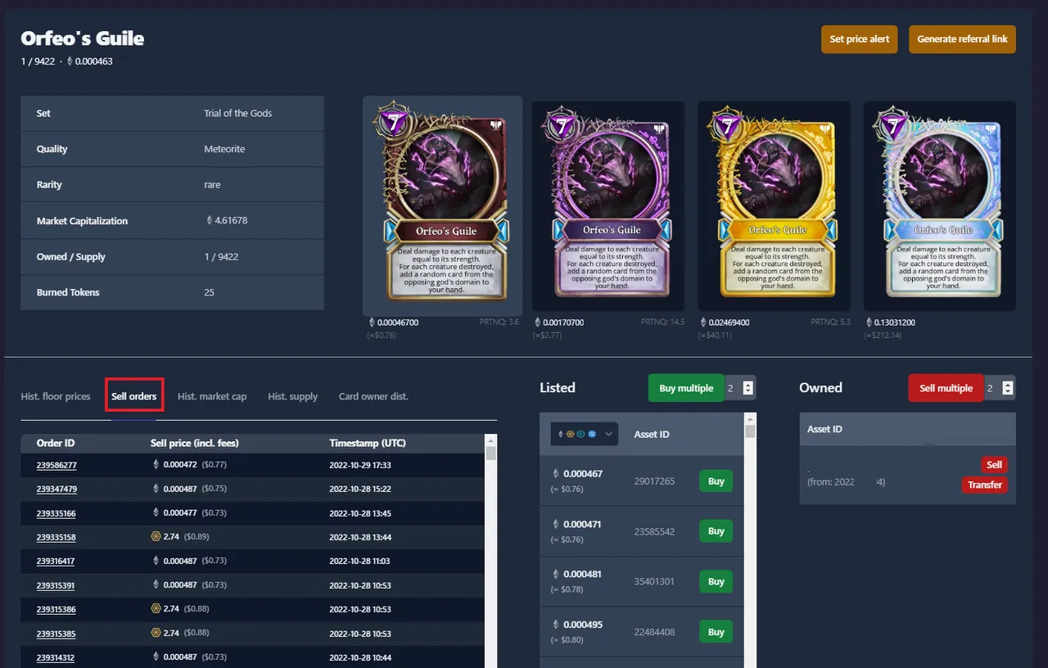Click Sell on the owned asset
This screenshot has width=1048, height=668.
994,464
